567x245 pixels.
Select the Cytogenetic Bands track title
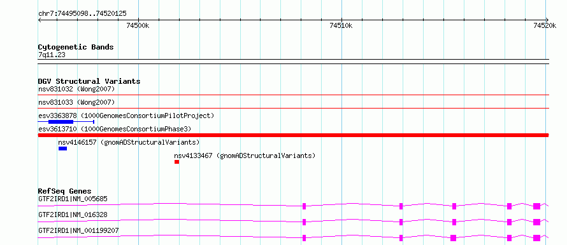coord(76,47)
